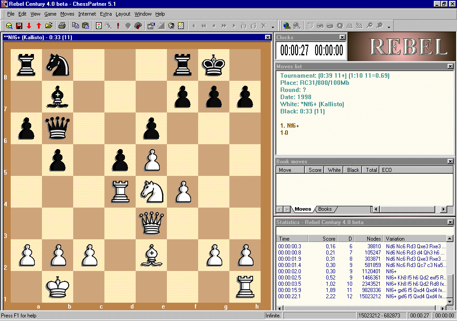The image size is (457, 321).
Task: Click the Book moves scrollbar right arrow
Action: click(x=444, y=209)
